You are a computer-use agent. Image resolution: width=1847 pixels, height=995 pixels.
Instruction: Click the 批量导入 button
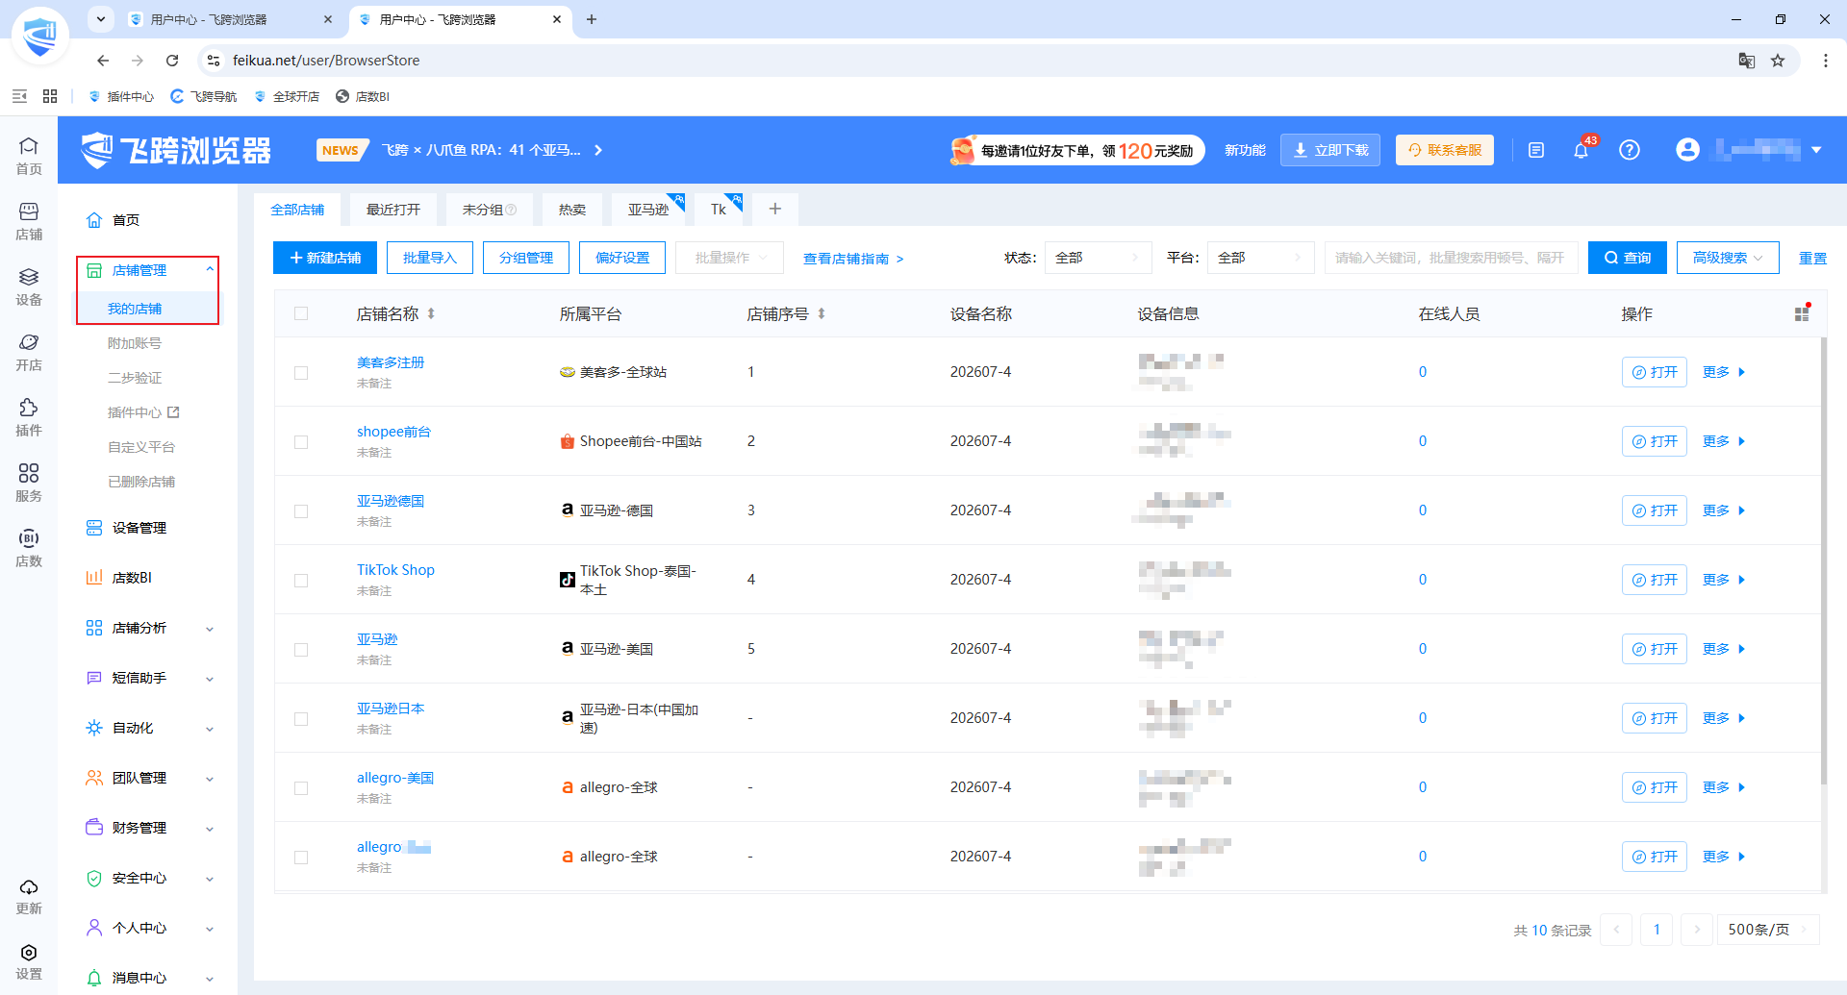[x=430, y=258]
